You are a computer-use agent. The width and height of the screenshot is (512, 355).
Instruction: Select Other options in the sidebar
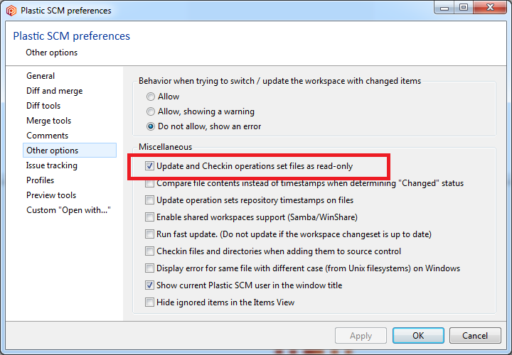point(70,151)
